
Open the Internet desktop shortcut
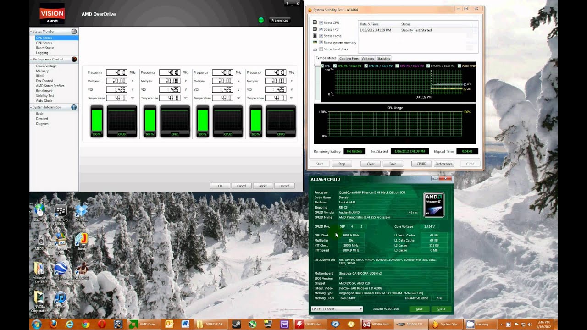(40, 213)
